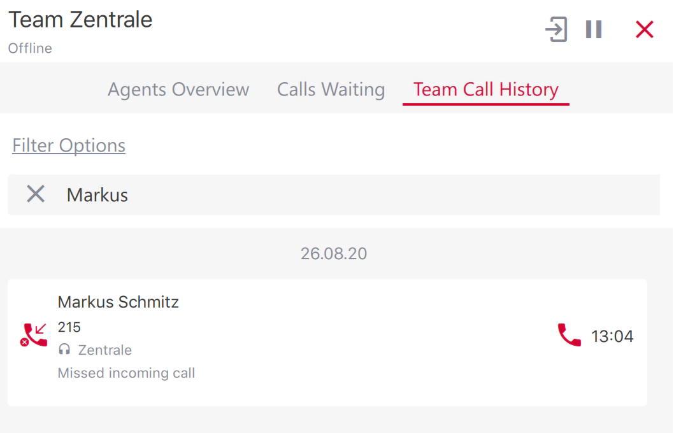The image size is (674, 433).
Task: Click the headset icon beside Zentrale
Action: pyautogui.click(x=64, y=349)
